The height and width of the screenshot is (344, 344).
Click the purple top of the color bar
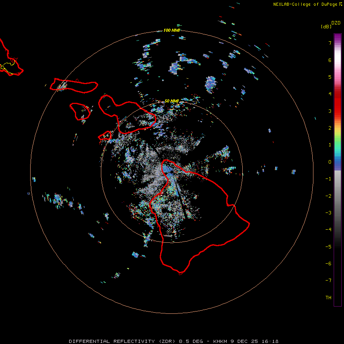338,37
